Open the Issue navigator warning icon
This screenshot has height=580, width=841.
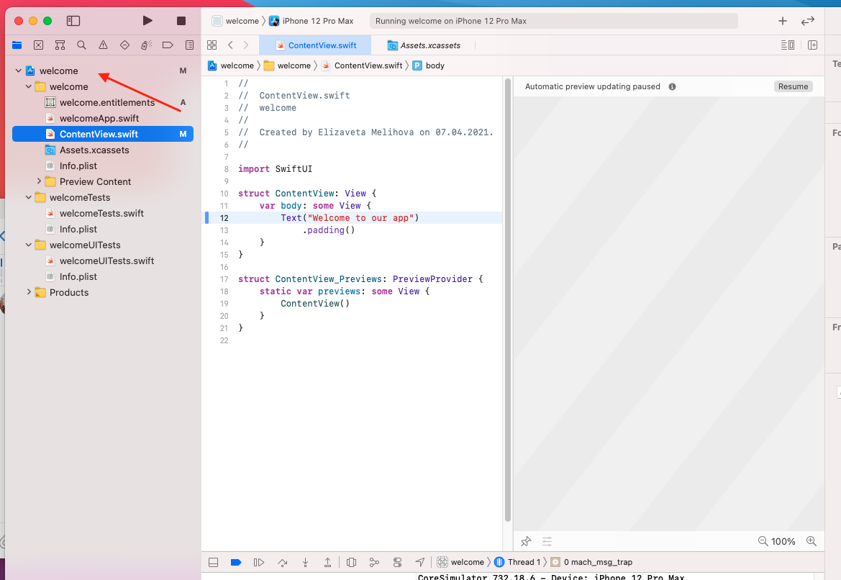(x=103, y=45)
